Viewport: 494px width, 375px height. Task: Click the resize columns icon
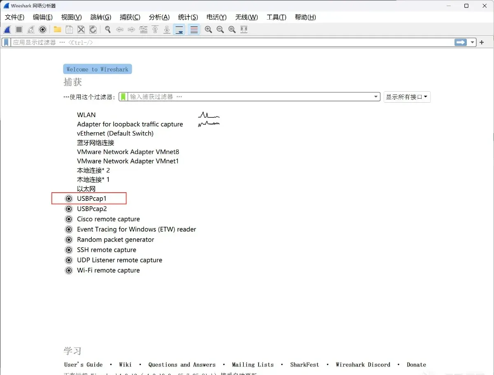click(x=244, y=30)
